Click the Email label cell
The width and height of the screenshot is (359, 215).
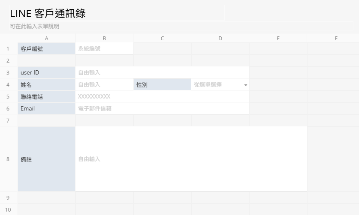(46, 108)
